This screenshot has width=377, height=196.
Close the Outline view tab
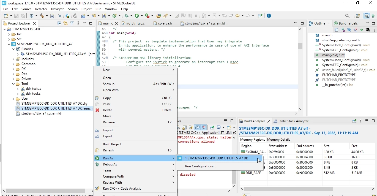click(x=329, y=23)
